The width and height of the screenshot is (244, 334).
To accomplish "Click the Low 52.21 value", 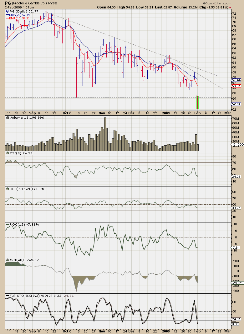I will tap(145, 7).
